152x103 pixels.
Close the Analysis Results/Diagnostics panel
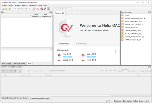pos(151,67)
